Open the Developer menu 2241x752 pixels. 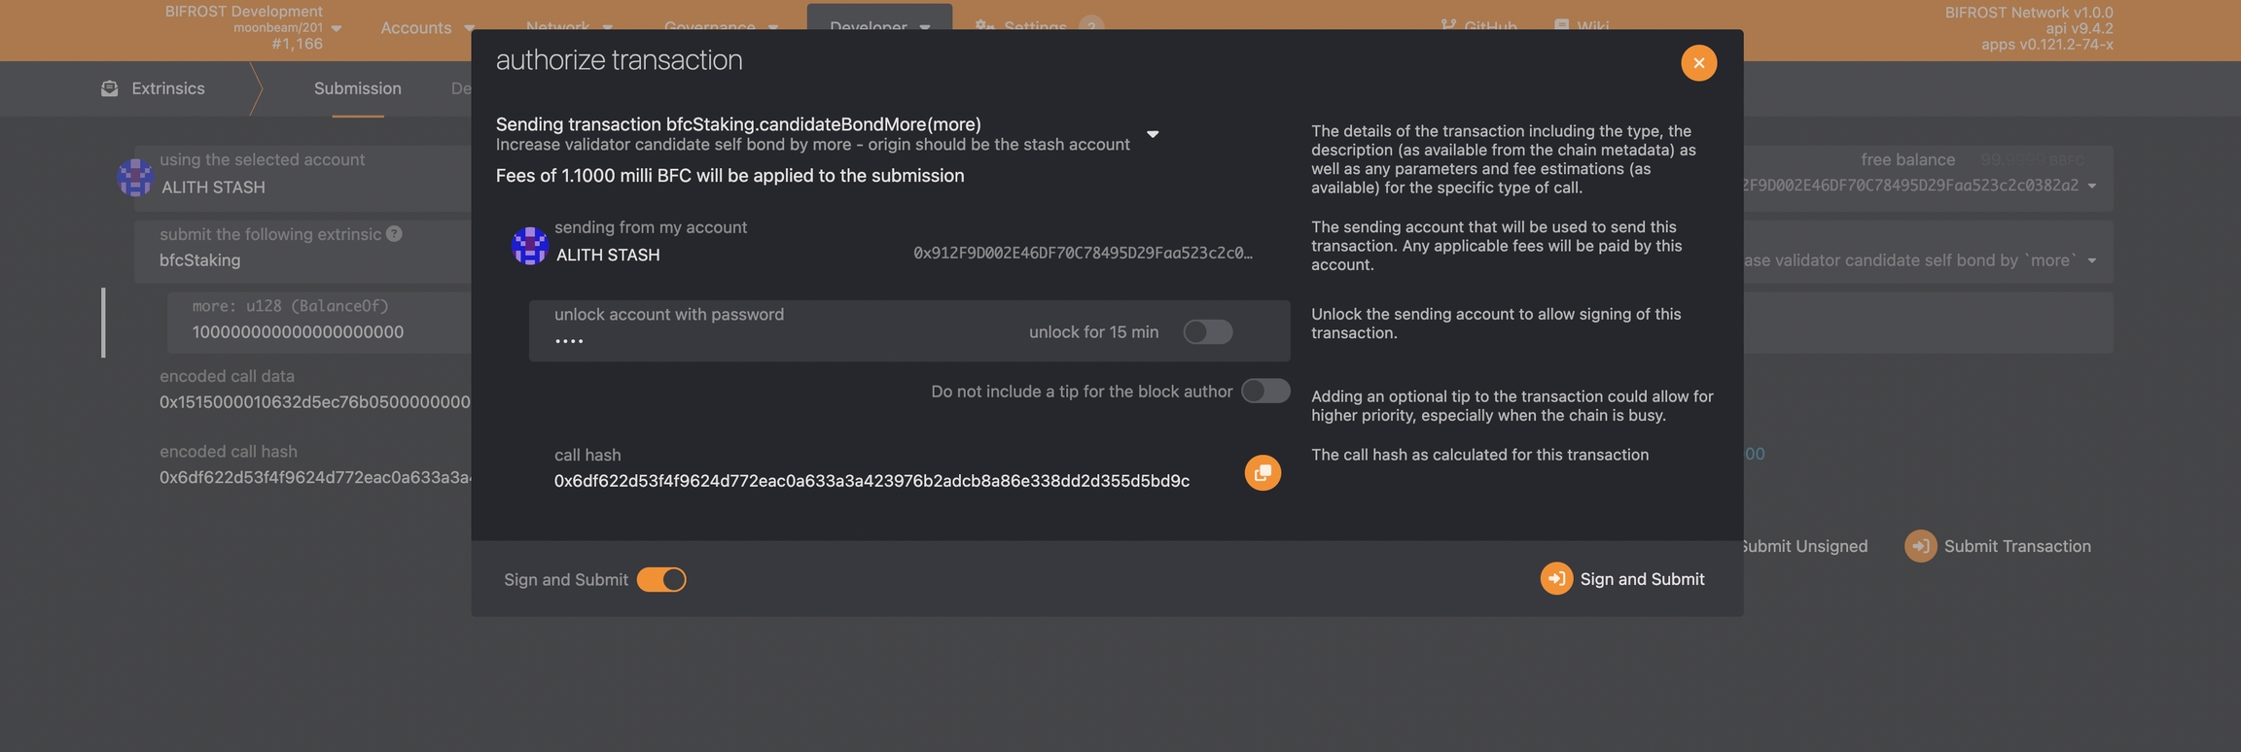[878, 26]
